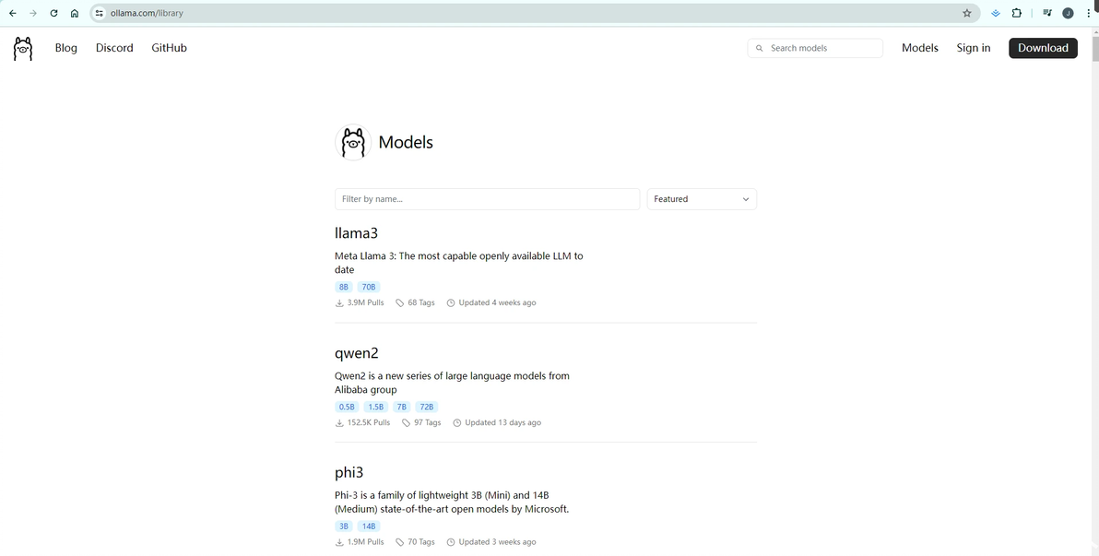The width and height of the screenshot is (1099, 556).
Task: Click the 0.5B tag under qwen2
Action: click(x=347, y=407)
